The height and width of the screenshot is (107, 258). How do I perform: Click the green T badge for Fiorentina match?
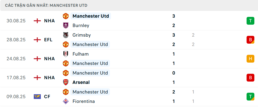250,97
